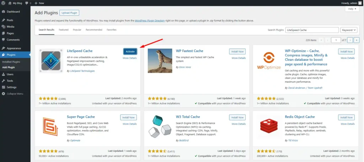Click the Comments sidebar icon

click(x=4, y=40)
